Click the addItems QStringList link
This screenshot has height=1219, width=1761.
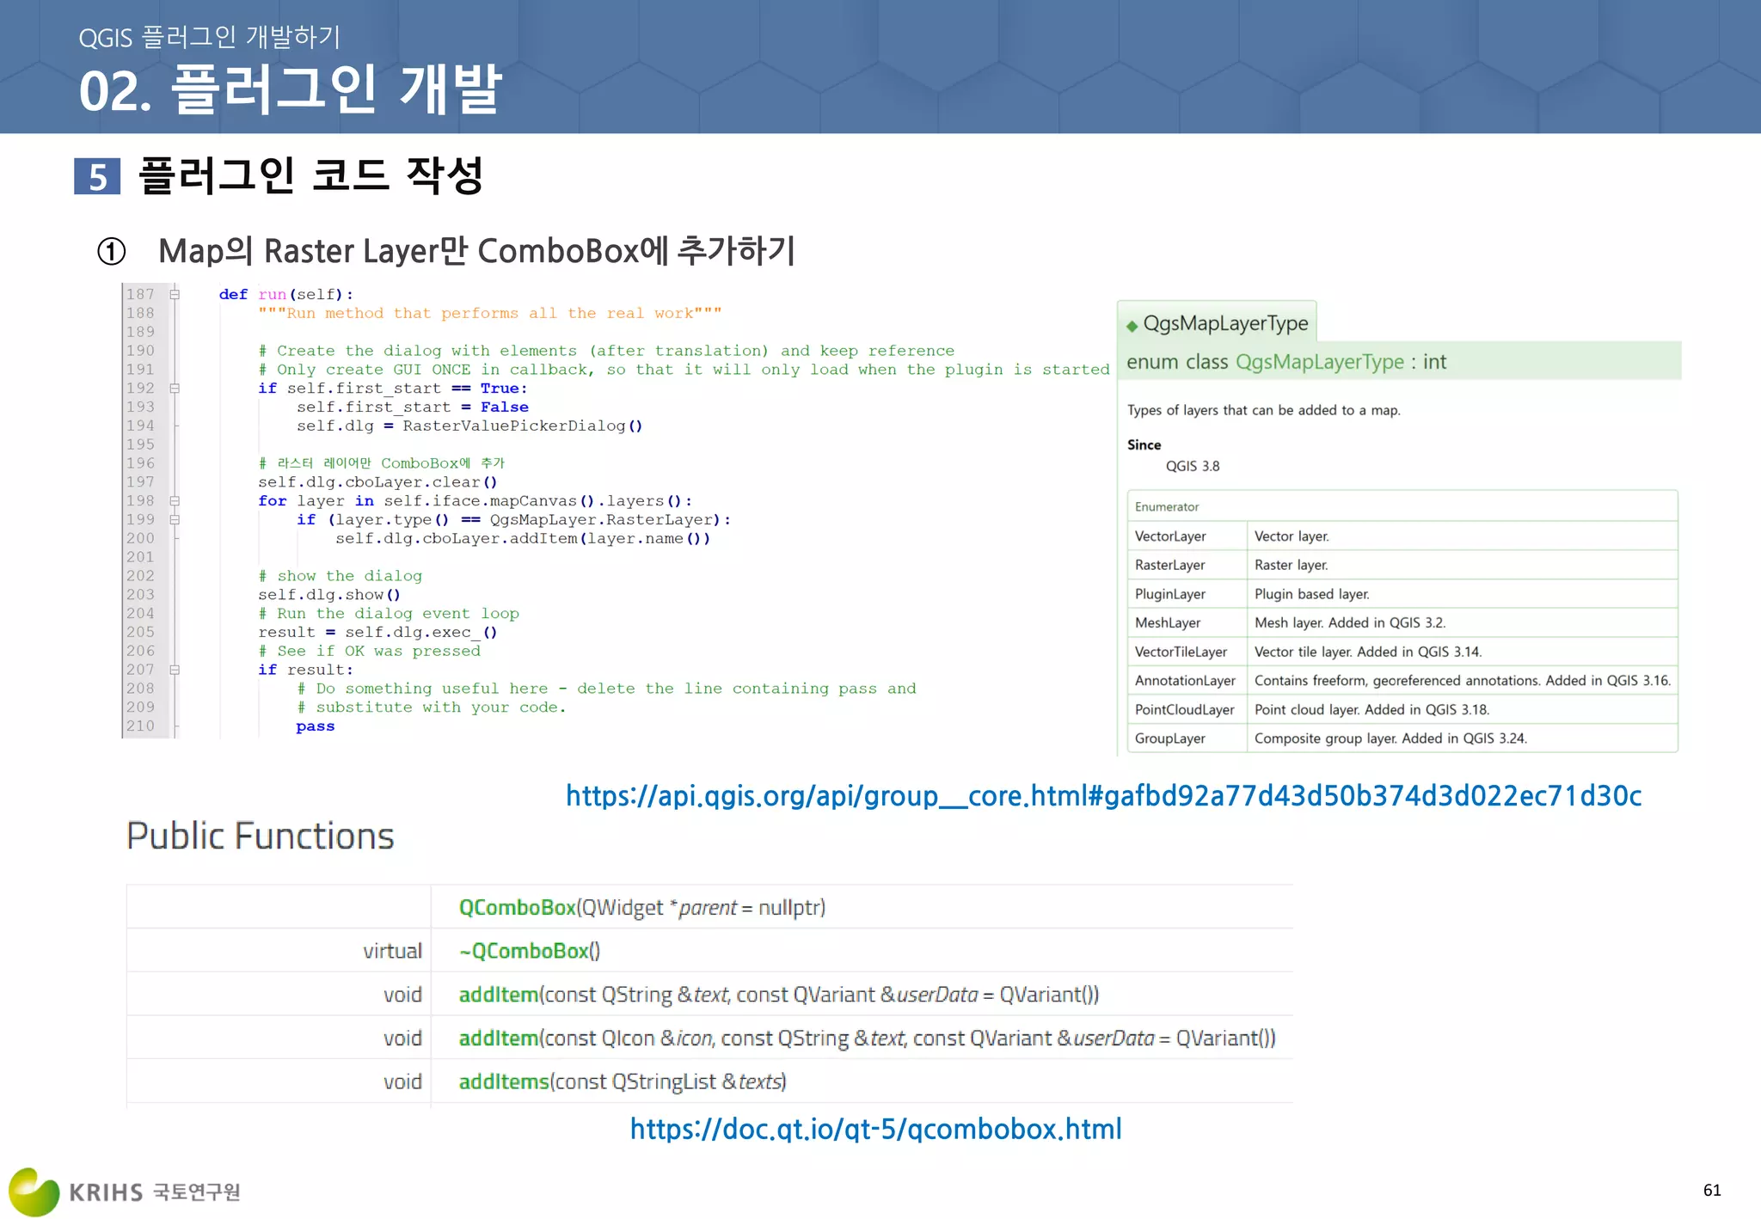tap(503, 1081)
